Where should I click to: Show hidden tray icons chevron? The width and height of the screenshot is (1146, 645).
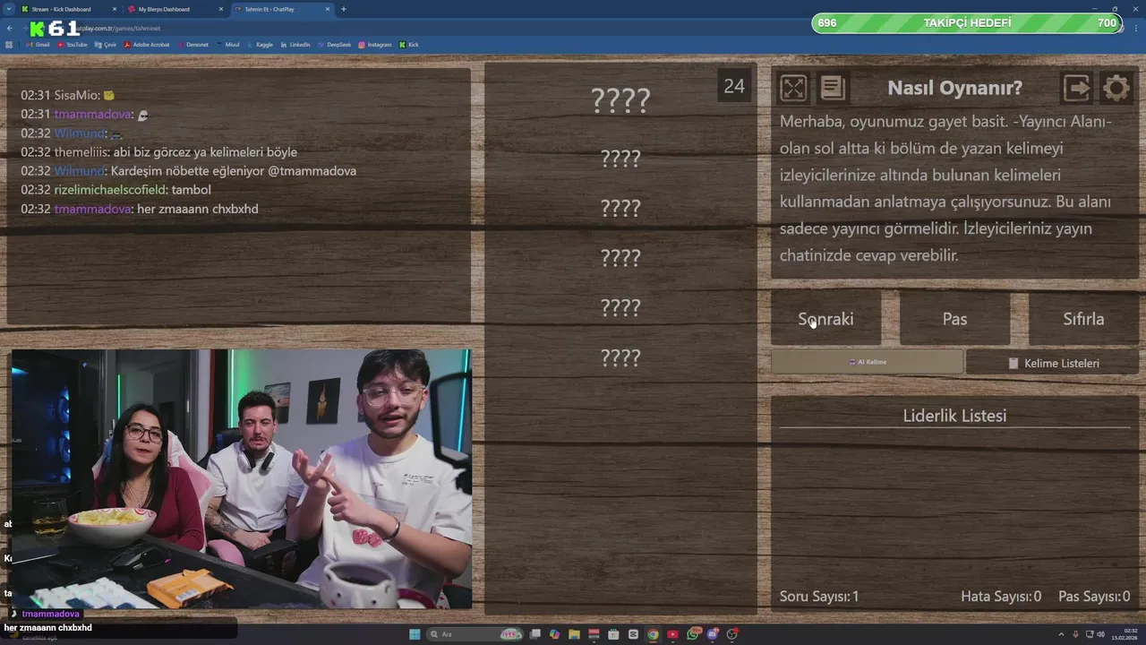coord(1061,634)
